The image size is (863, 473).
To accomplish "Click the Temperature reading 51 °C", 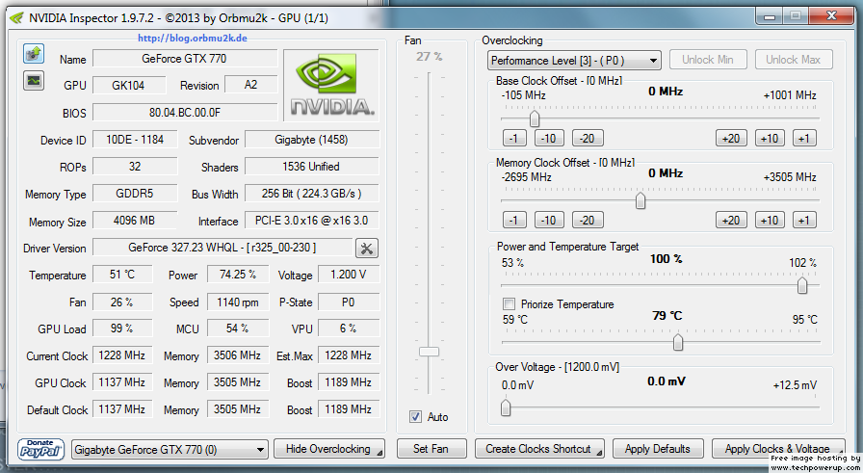I will pos(122,275).
